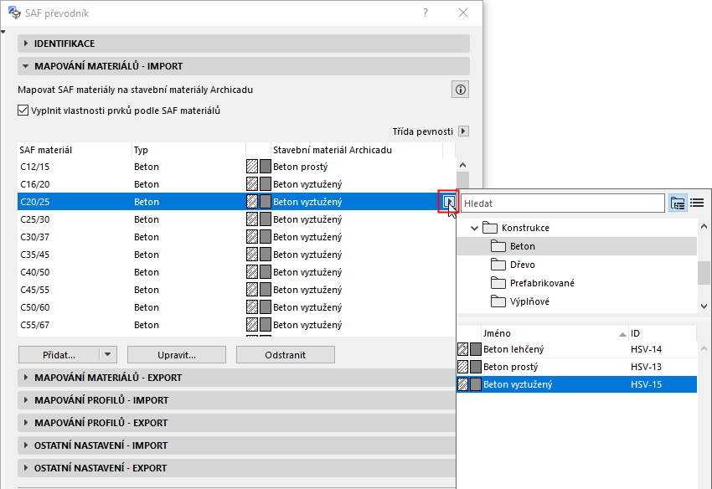Select the C35/45 material row
712x489 pixels.
point(236,255)
